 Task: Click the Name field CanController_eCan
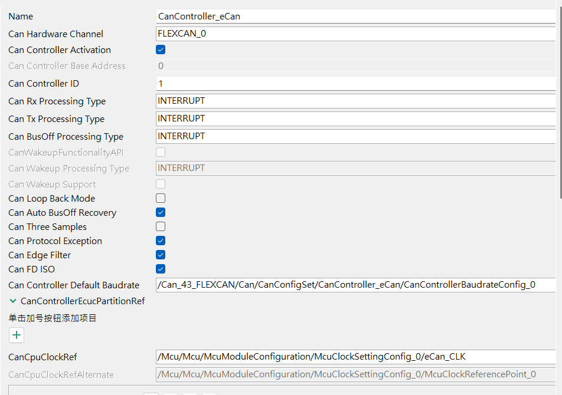(355, 17)
